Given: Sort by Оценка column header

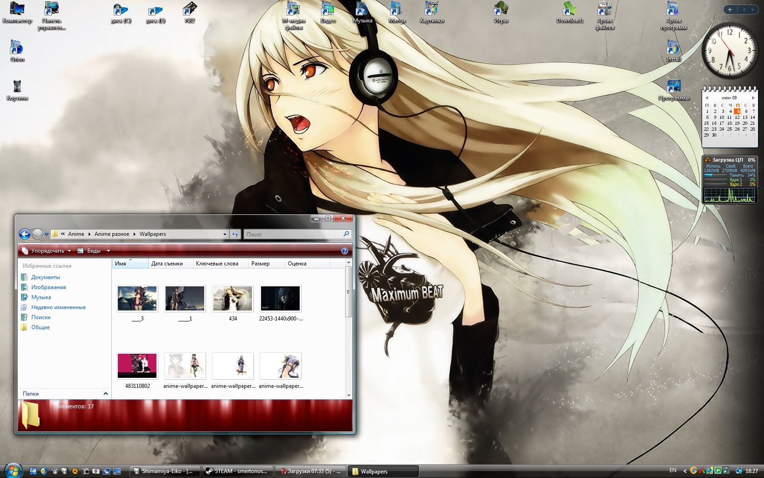Looking at the screenshot, I should coord(307,264).
